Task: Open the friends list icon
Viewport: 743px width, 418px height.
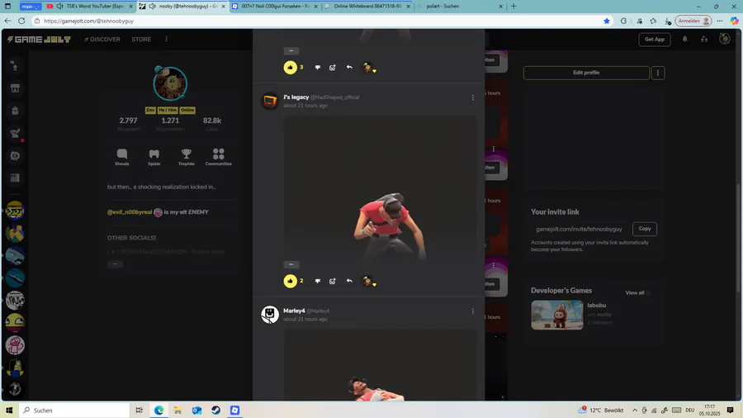Action: point(704,40)
